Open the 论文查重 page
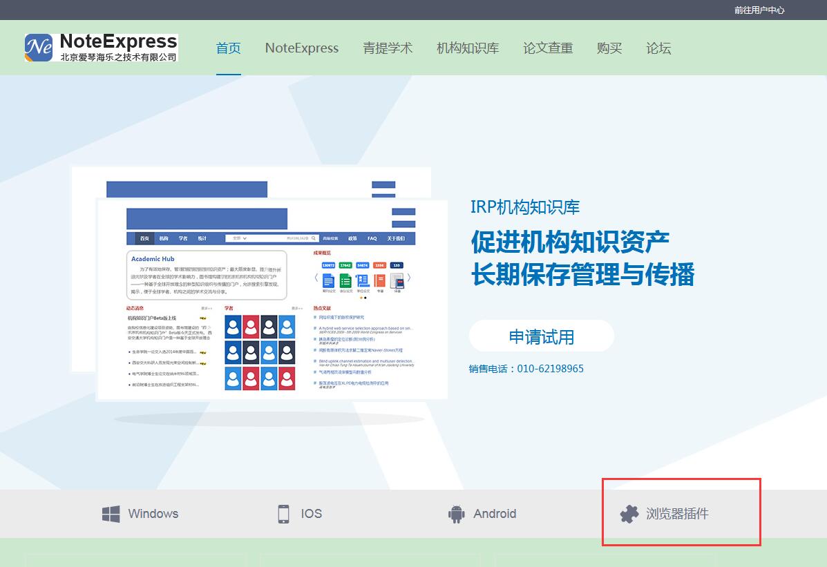 (x=548, y=48)
